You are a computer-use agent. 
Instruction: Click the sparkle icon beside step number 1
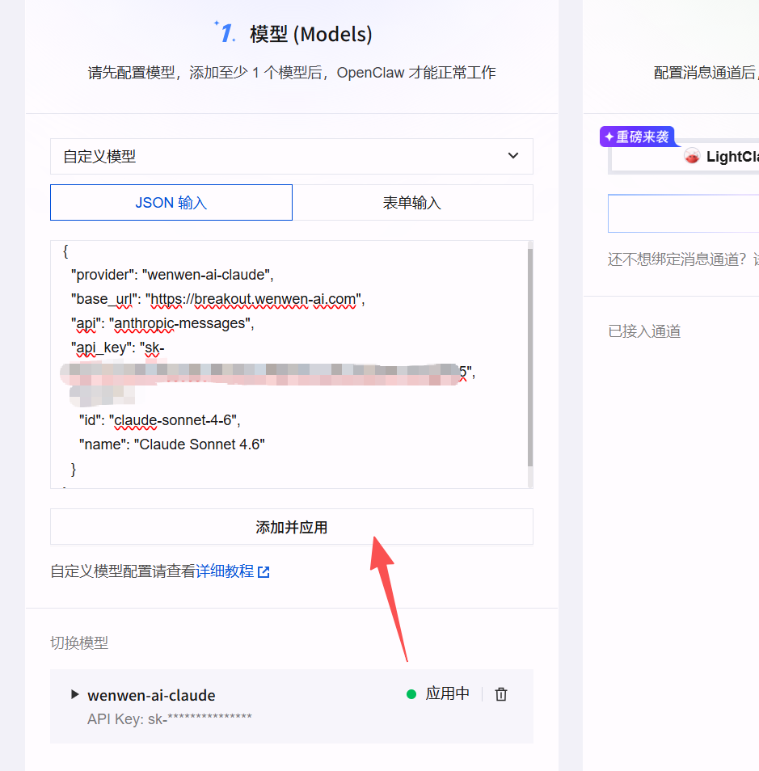(217, 25)
